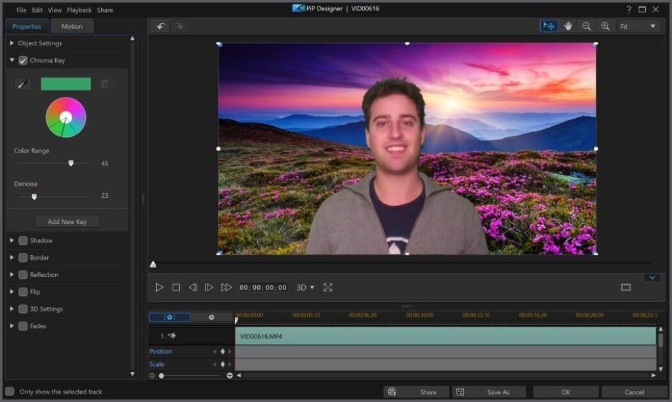This screenshot has height=402, width=672.
Task: Expand the Shadow section
Action: tap(12, 240)
